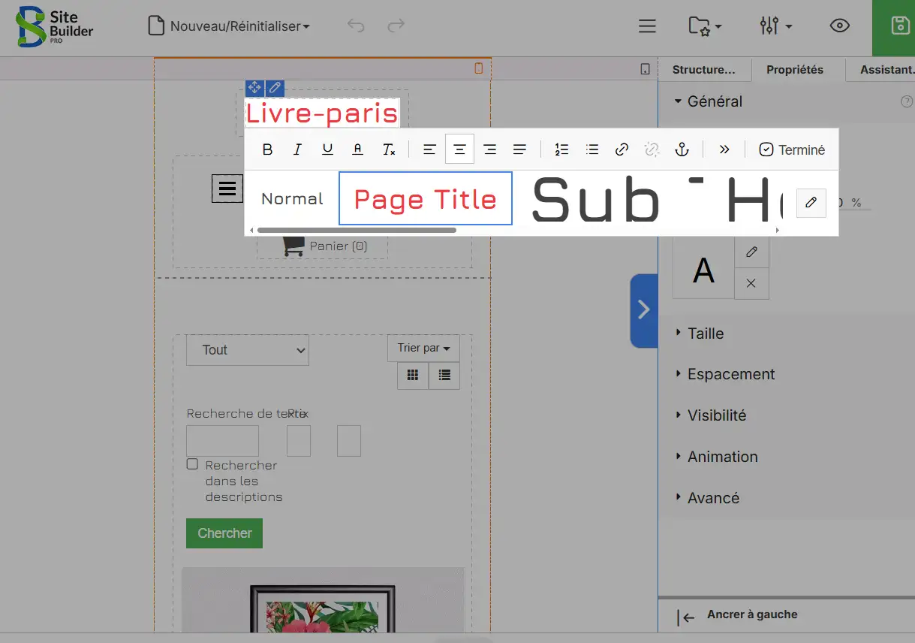Preview site with eye icon
Image resolution: width=915 pixels, height=643 pixels.
point(839,26)
